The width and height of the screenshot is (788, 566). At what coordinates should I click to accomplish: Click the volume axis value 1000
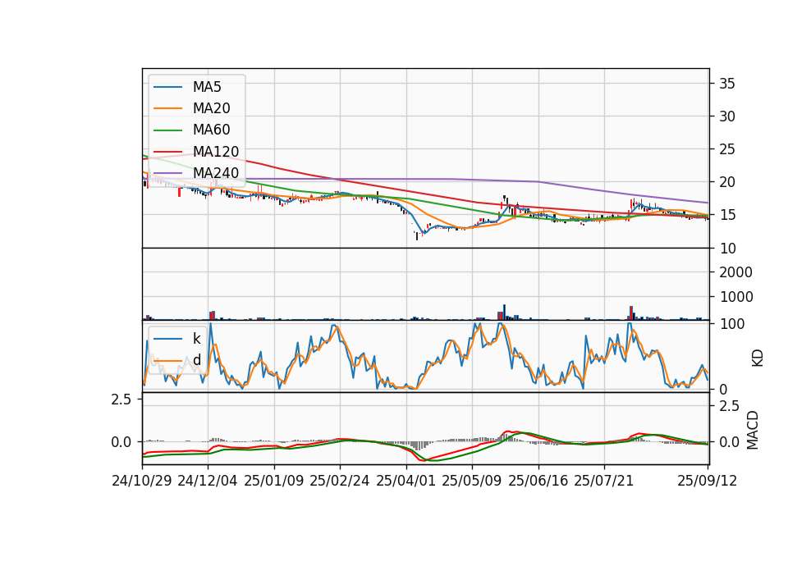coord(735,297)
